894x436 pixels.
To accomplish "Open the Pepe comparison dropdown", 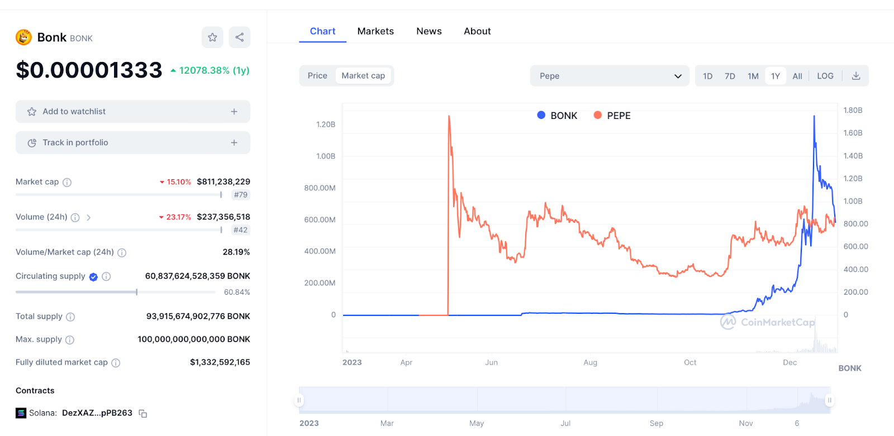I will 610,76.
